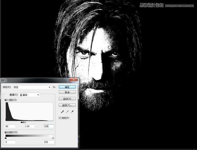Click the 确定 button

67,87
